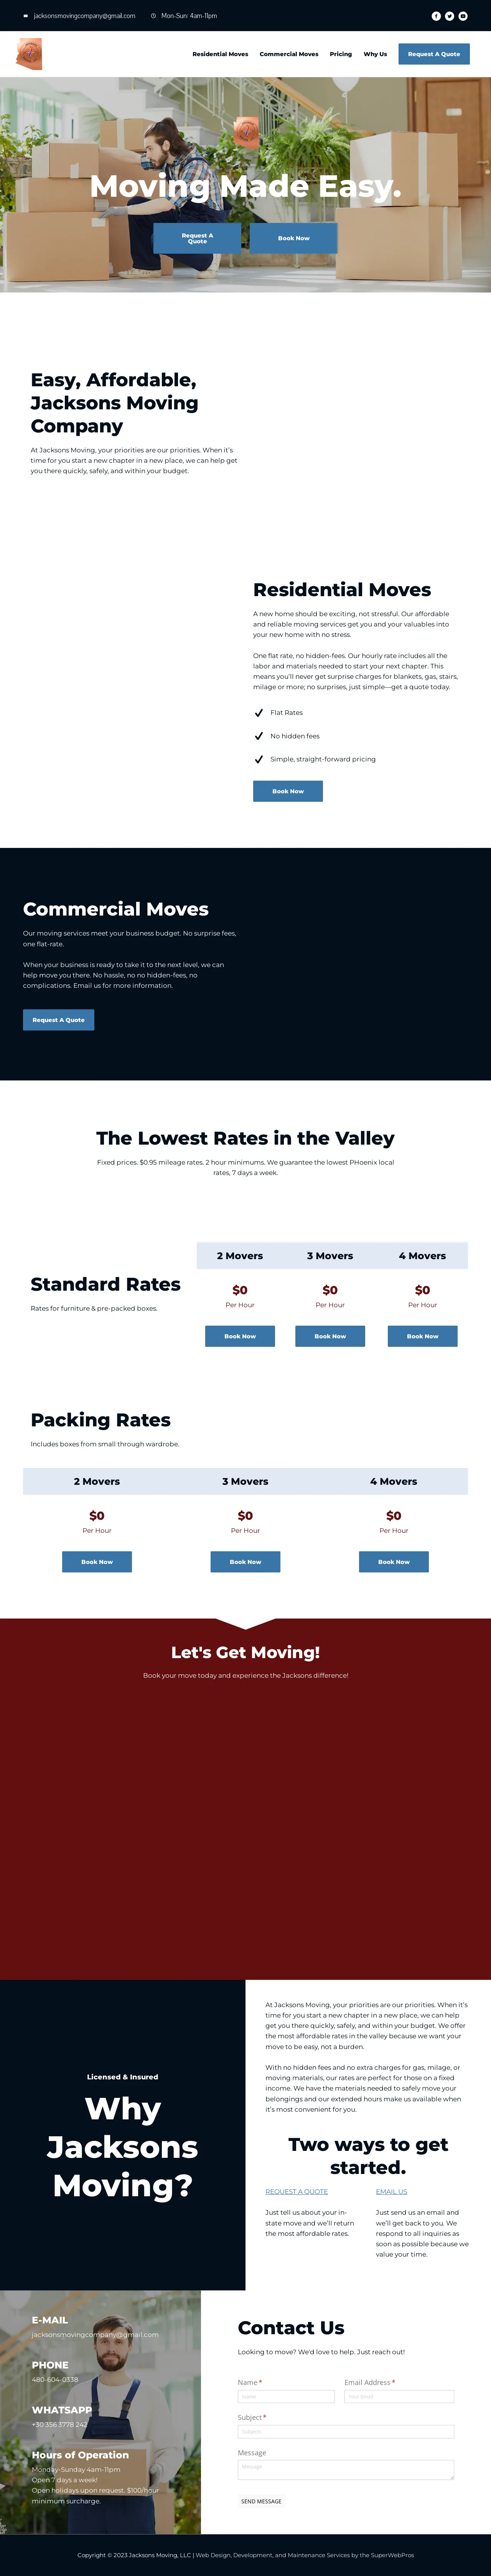491x2576 pixels.
Task: Click the Request A Quote button in the header
Action: coord(434,54)
